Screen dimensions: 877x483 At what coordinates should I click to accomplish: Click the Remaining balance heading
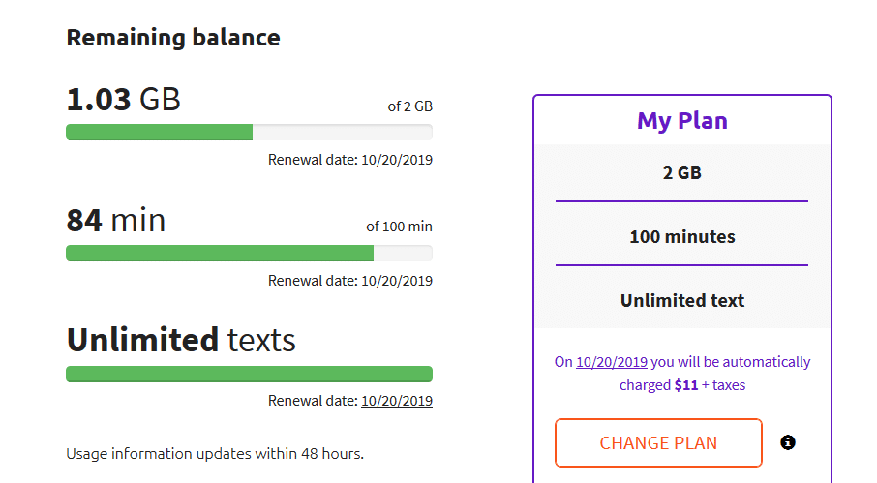point(173,38)
